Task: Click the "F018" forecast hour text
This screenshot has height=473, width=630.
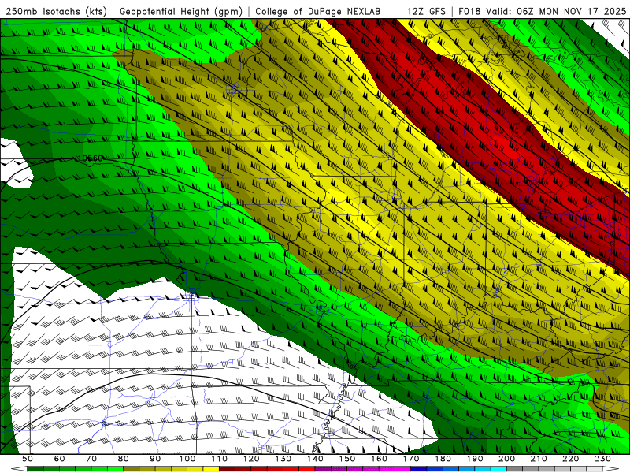Action: (x=469, y=12)
